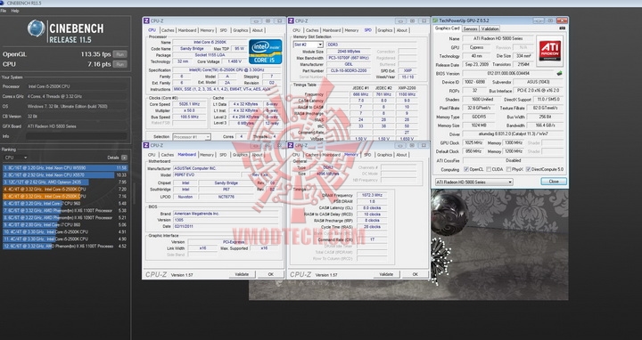Click the GPU-Z title bar app icon
642x340 pixels.
pos(436,20)
